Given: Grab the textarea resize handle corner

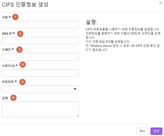Looking at the screenshot, I should tap(78, 116).
